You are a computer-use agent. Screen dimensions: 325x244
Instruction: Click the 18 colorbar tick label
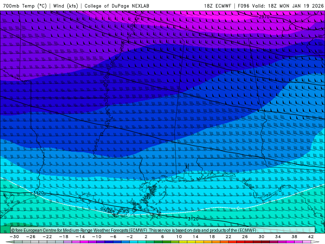point(212,237)
